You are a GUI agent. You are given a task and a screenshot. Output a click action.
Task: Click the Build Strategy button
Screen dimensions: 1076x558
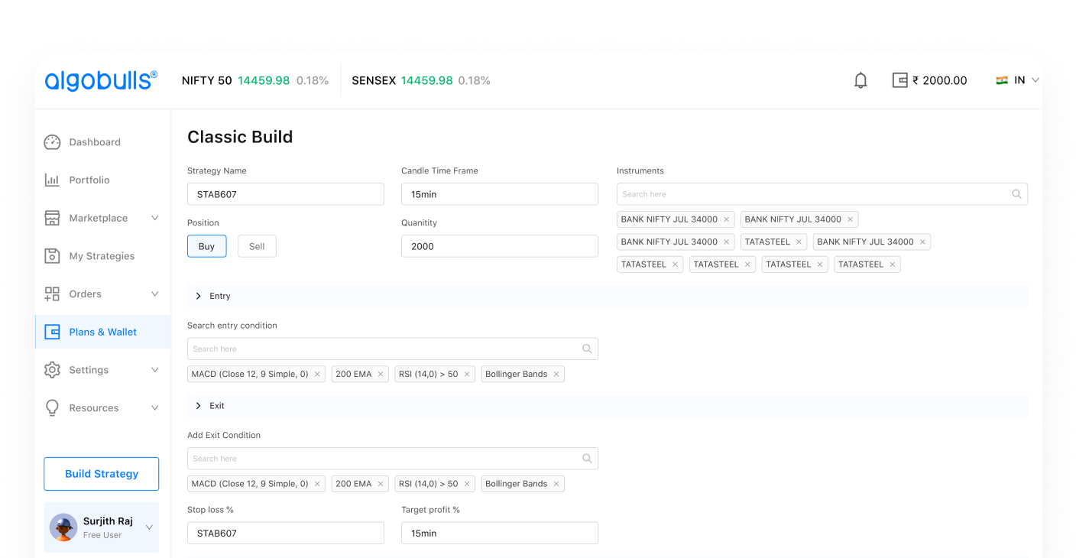tap(102, 474)
